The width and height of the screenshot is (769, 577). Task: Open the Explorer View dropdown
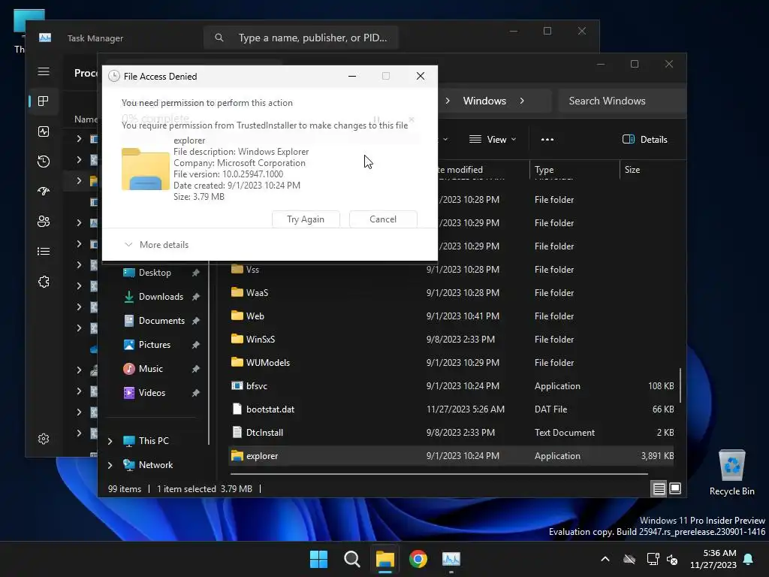pyautogui.click(x=493, y=140)
